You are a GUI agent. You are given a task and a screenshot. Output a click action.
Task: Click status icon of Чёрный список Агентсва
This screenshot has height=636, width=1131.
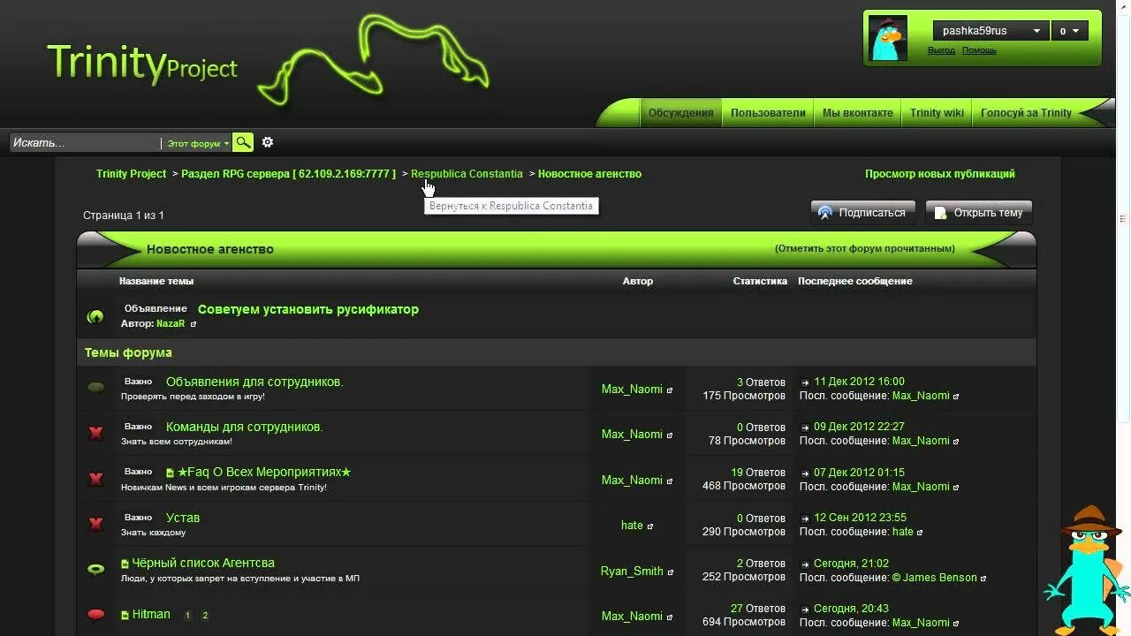(95, 570)
